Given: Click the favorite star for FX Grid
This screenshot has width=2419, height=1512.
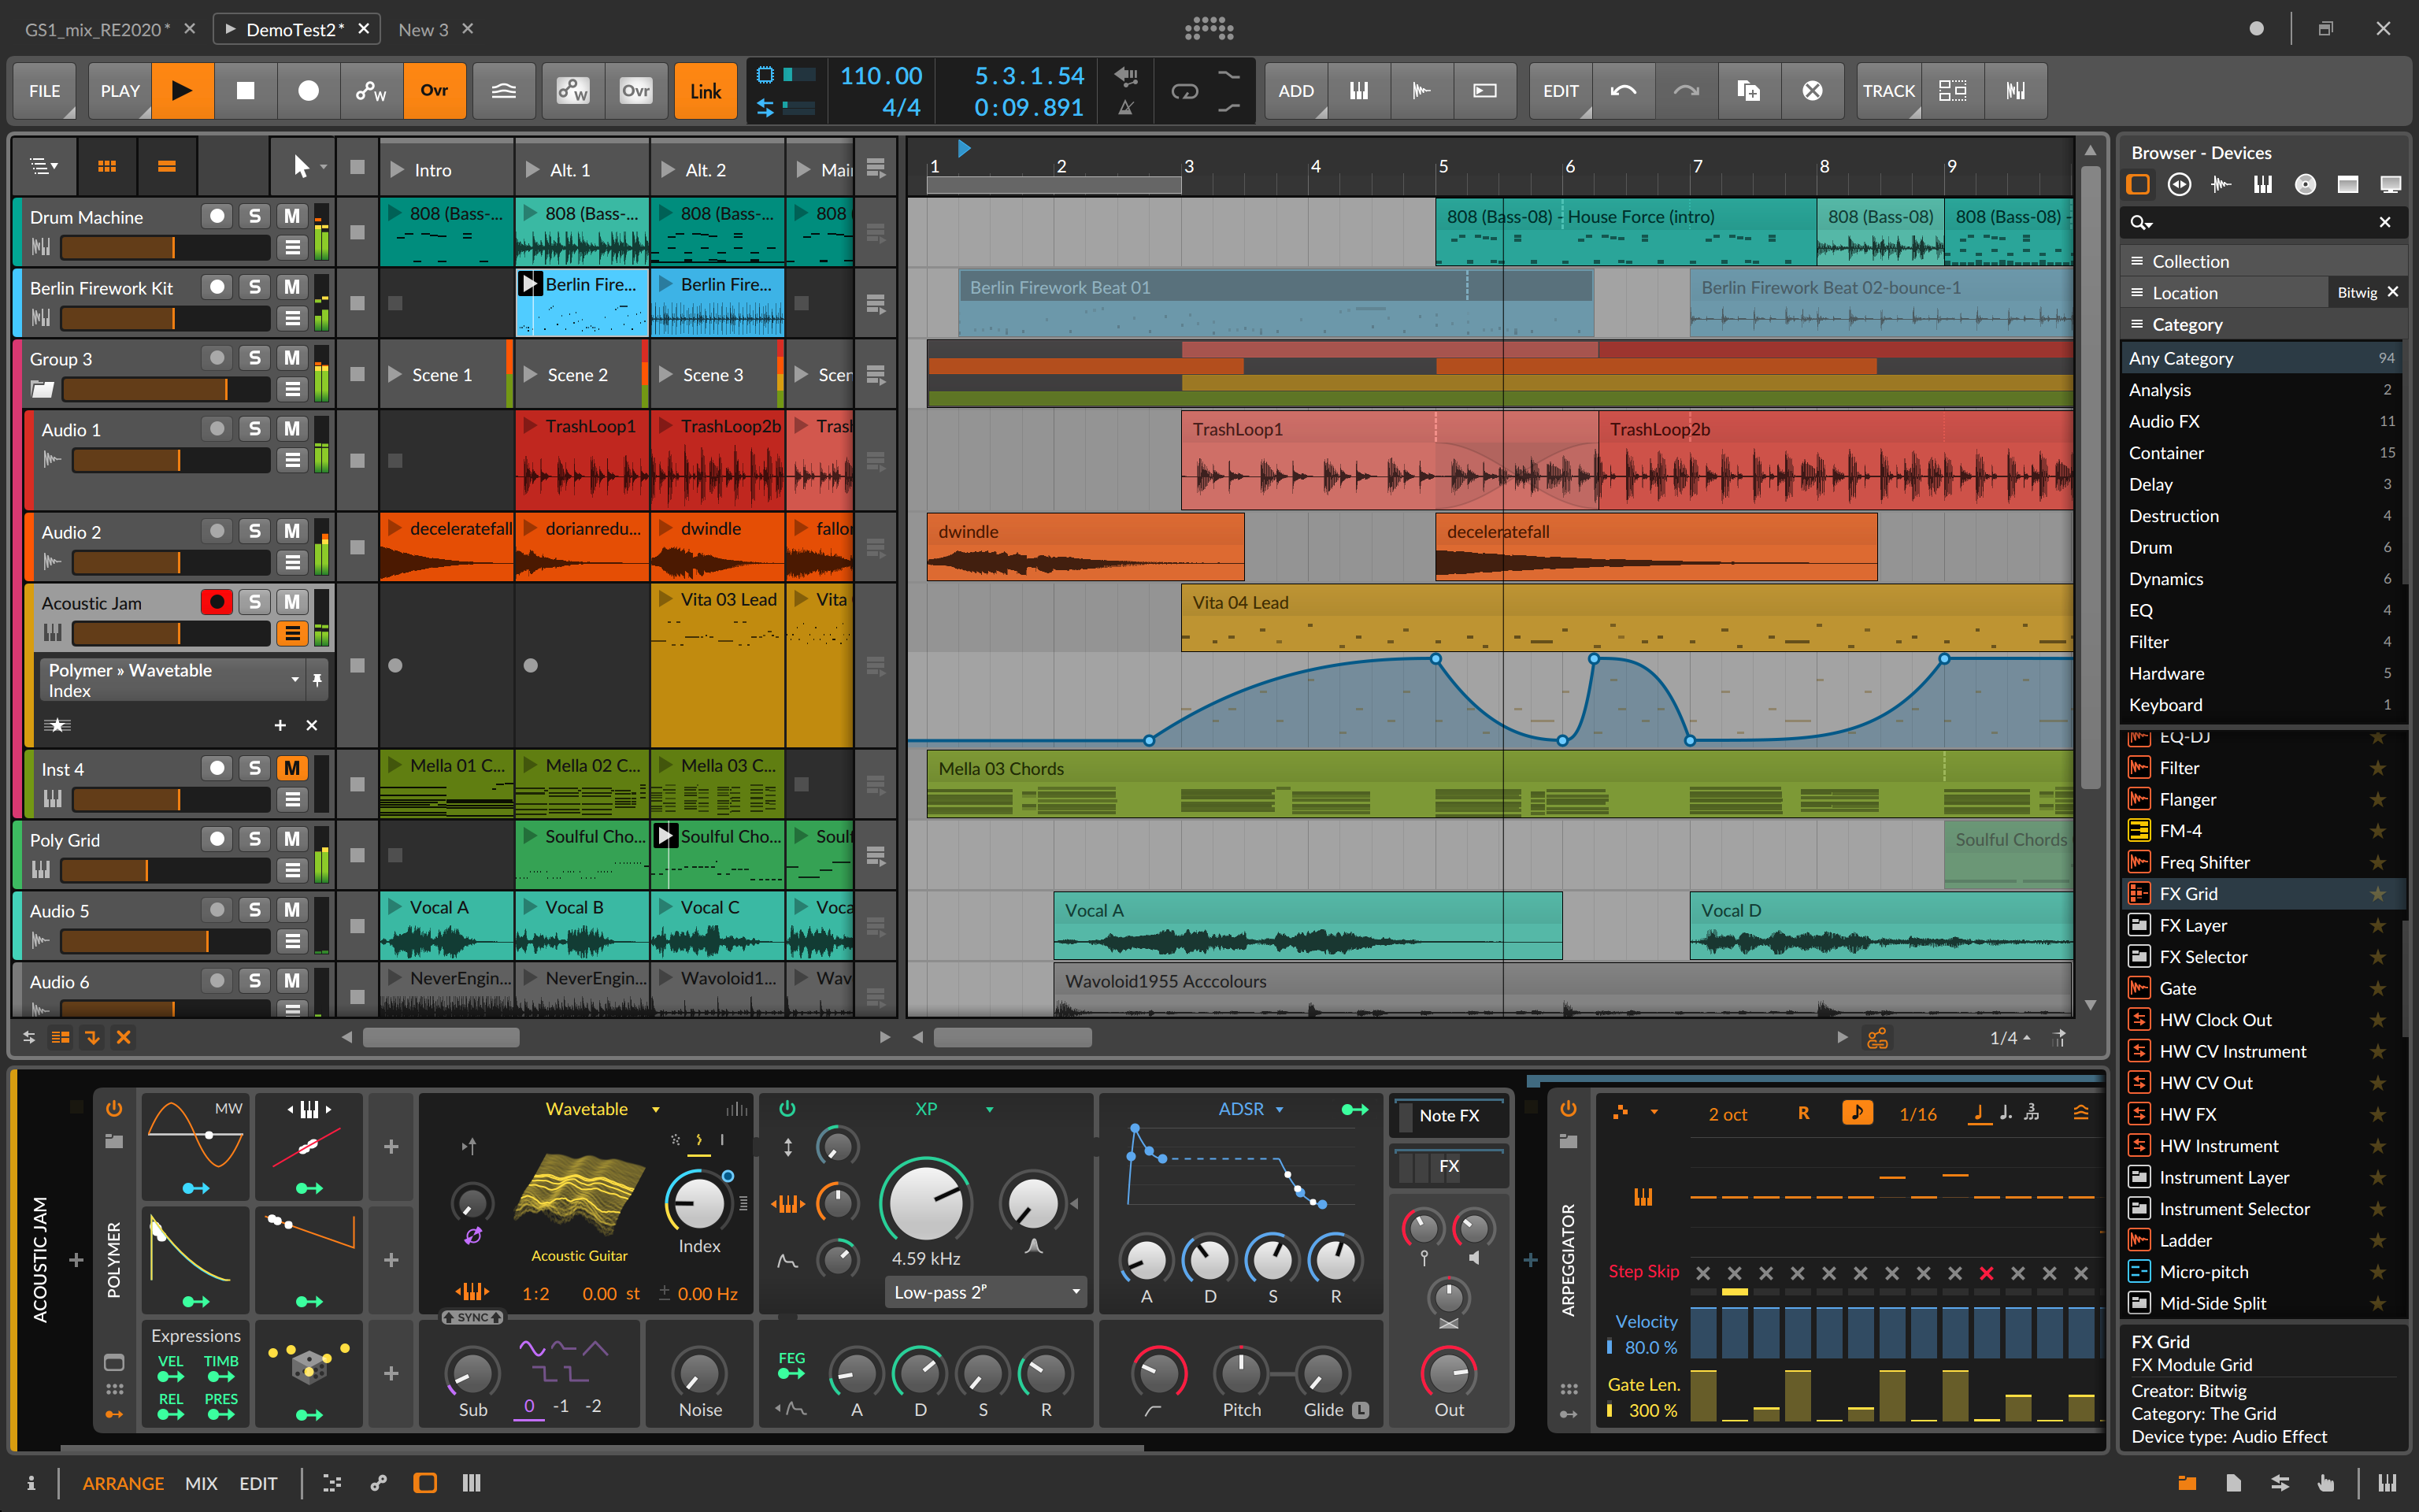Looking at the screenshot, I should (2378, 894).
